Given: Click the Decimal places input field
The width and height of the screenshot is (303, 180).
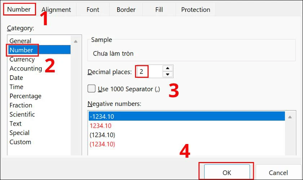Looking at the screenshot, I should click(149, 71).
